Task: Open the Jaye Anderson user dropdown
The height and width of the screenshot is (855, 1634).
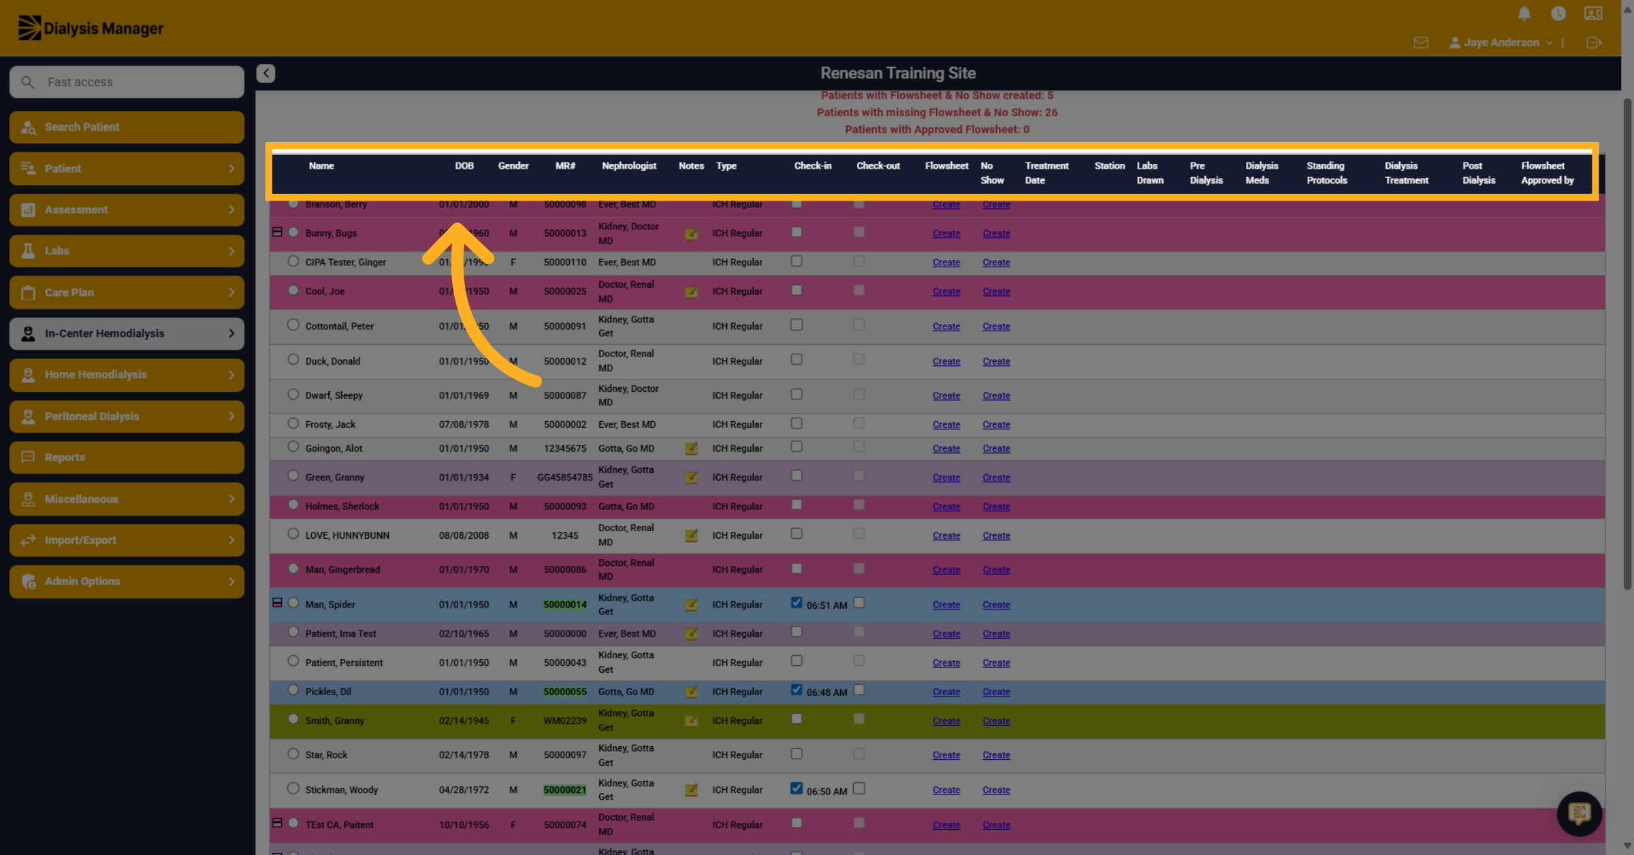Action: 1502,42
